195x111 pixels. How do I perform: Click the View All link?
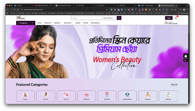click(174, 85)
